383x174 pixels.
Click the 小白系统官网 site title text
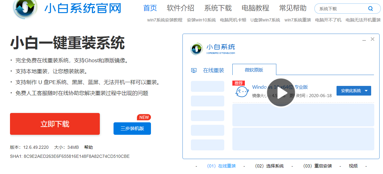83,9
